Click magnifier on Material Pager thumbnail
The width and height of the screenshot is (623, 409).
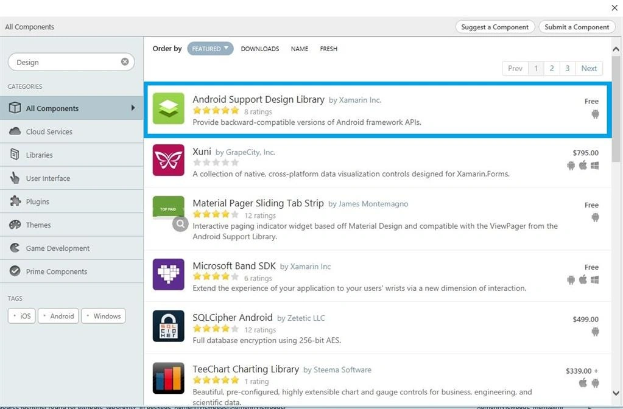coord(180,224)
